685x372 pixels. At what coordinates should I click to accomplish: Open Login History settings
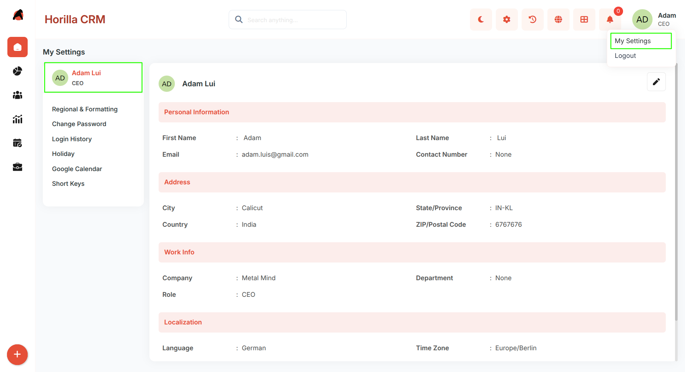[72, 139]
